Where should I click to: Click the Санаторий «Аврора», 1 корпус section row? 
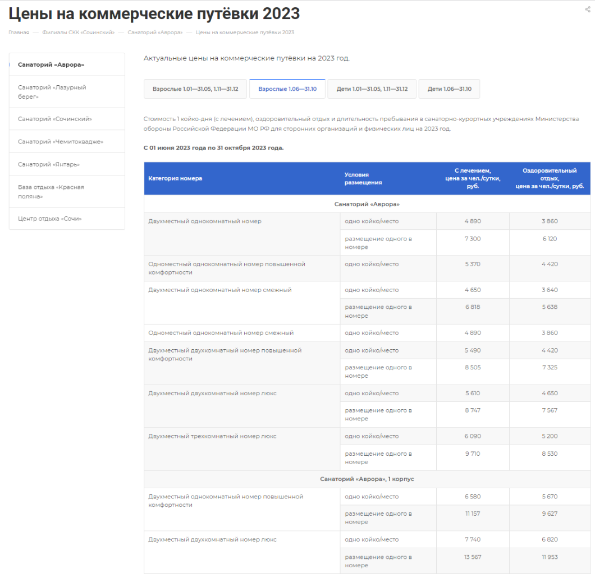(x=367, y=479)
